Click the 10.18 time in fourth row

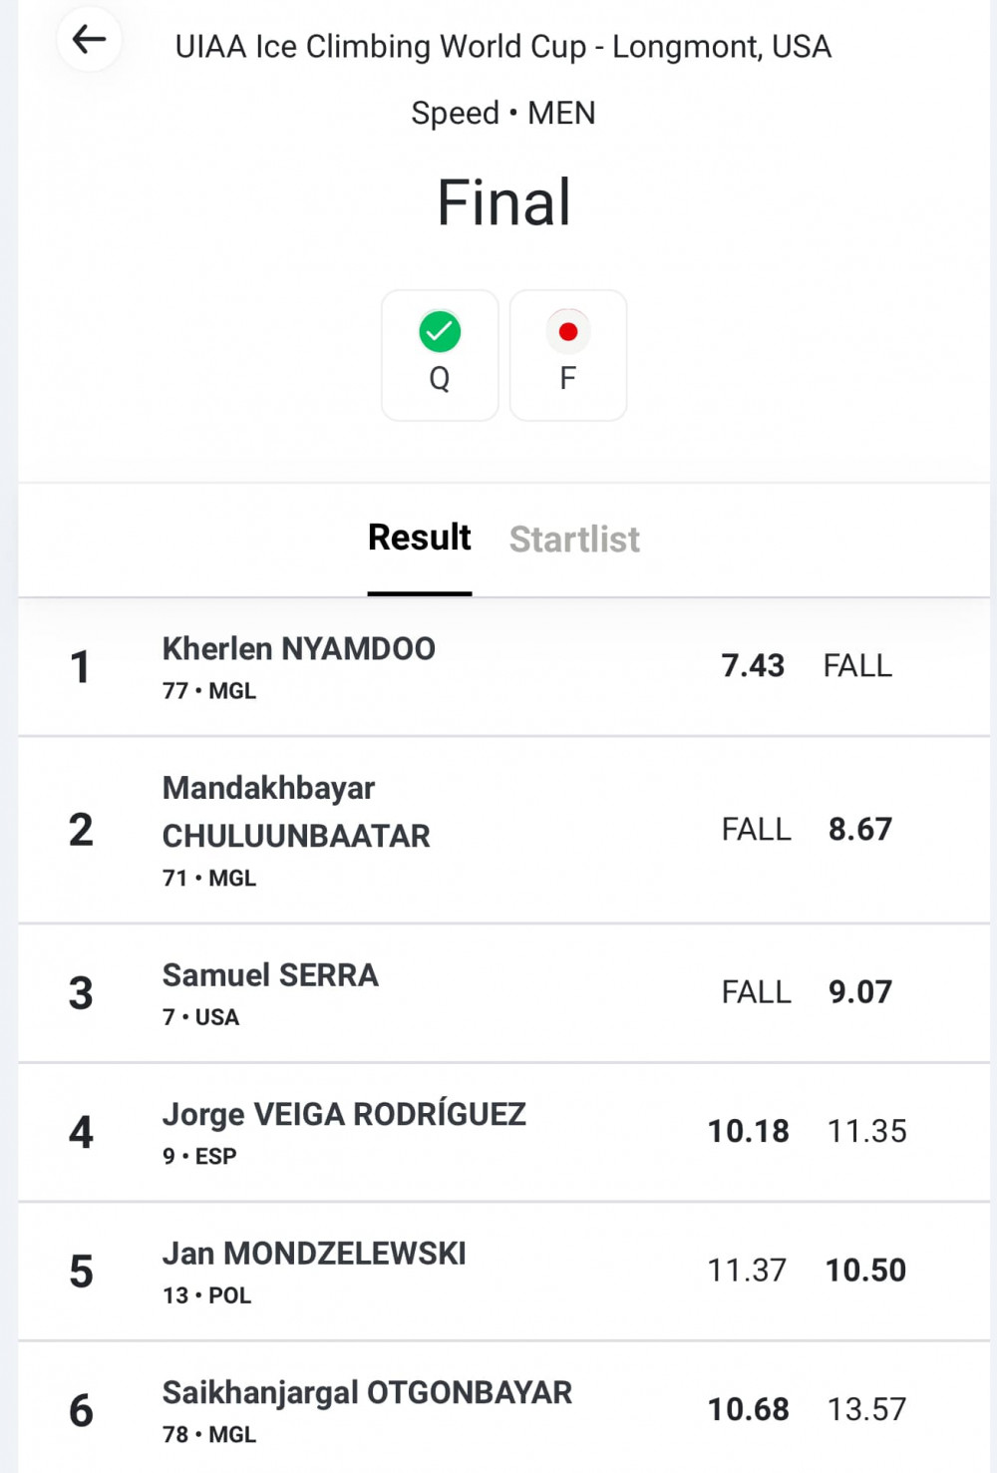click(749, 1131)
